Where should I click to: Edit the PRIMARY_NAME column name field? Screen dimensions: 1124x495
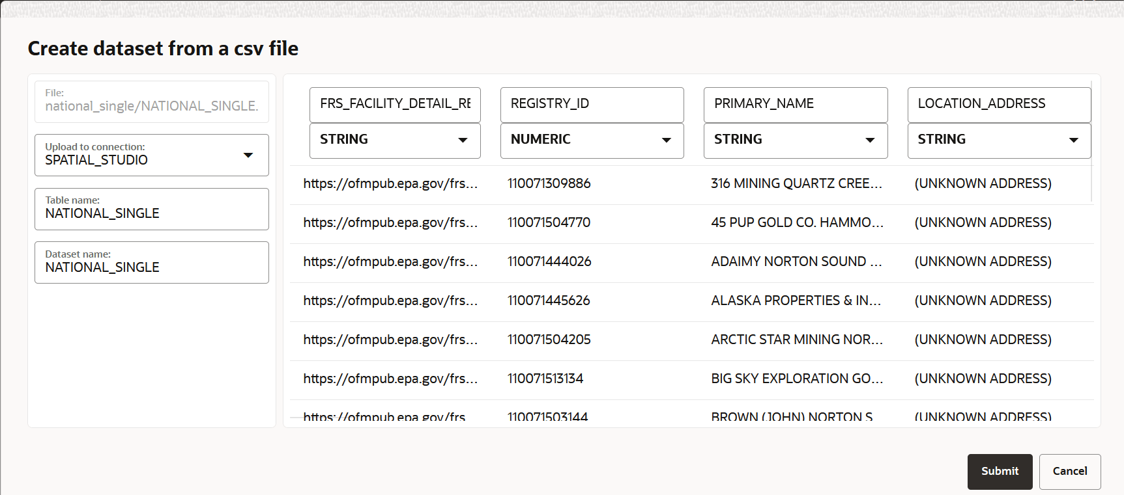point(796,105)
